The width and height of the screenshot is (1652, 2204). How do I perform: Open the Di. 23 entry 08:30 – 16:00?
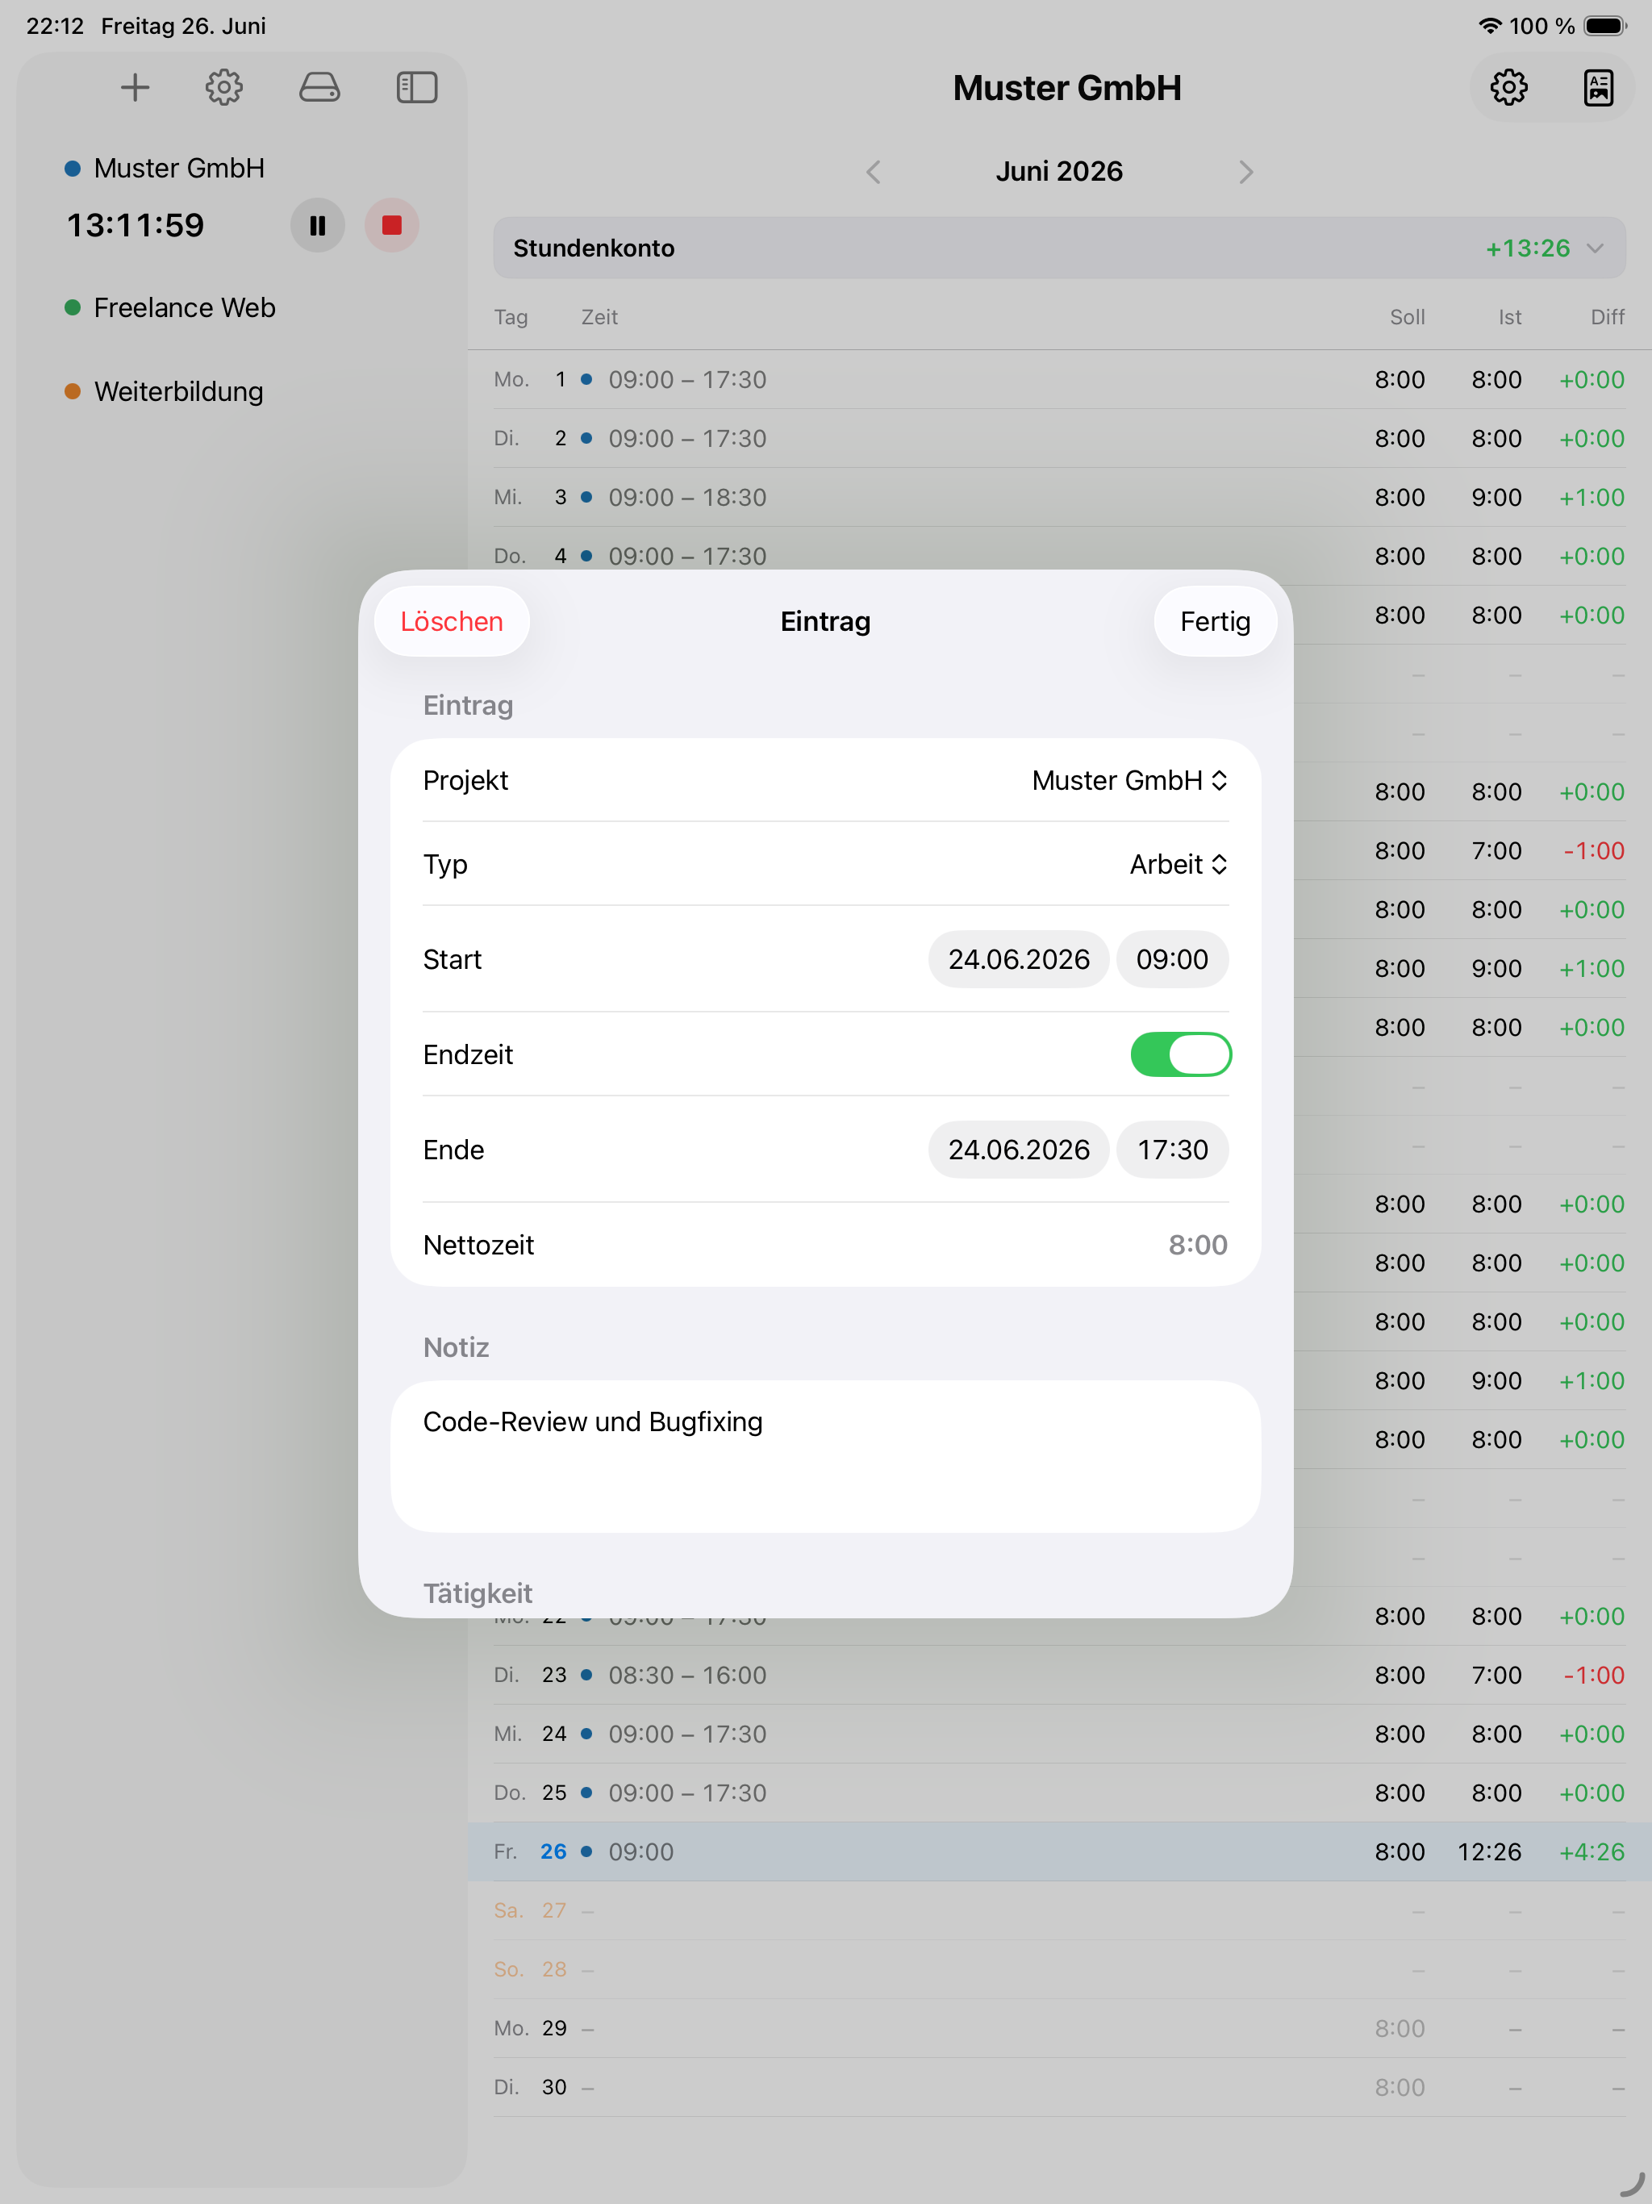[x=1059, y=1675]
